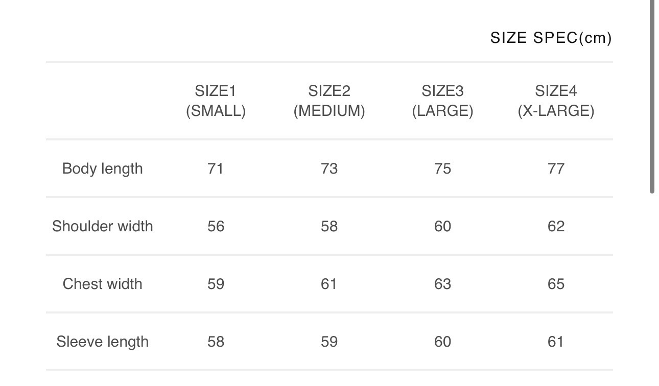
Task: Click Shoulder width value 62 for X-LARGE
Action: coord(556,226)
